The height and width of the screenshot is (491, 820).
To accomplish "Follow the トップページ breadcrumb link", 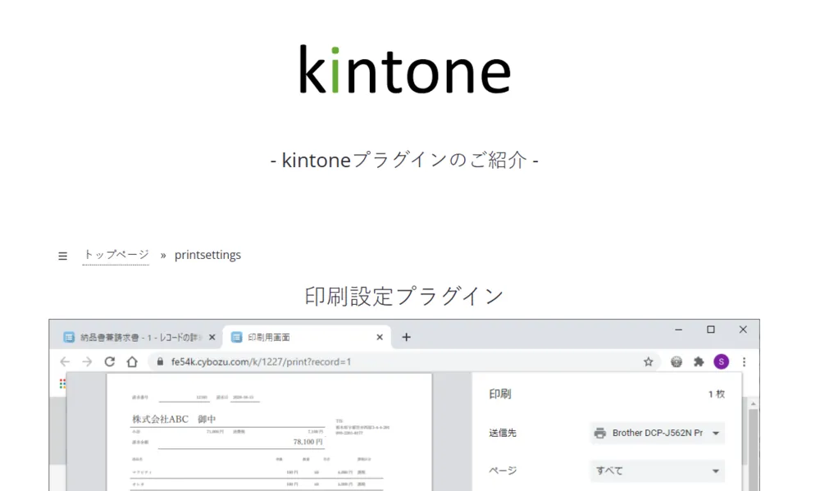I will point(116,255).
